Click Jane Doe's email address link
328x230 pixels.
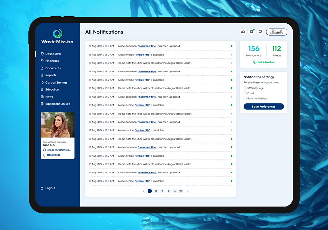[58, 150]
